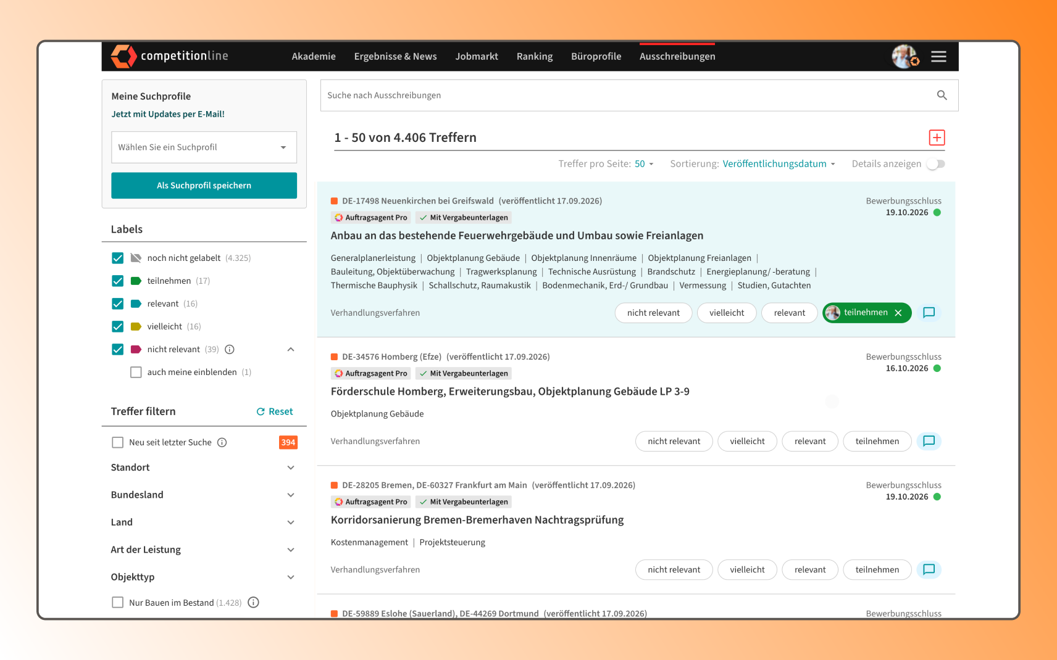Viewport: 1057px width, 660px height.
Task: Open the user profile avatar
Action: pos(905,57)
